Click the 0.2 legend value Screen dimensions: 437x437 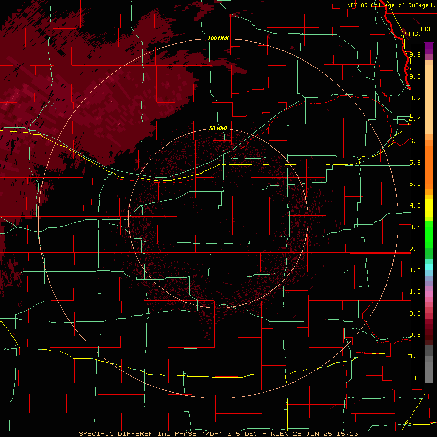pyautogui.click(x=415, y=314)
